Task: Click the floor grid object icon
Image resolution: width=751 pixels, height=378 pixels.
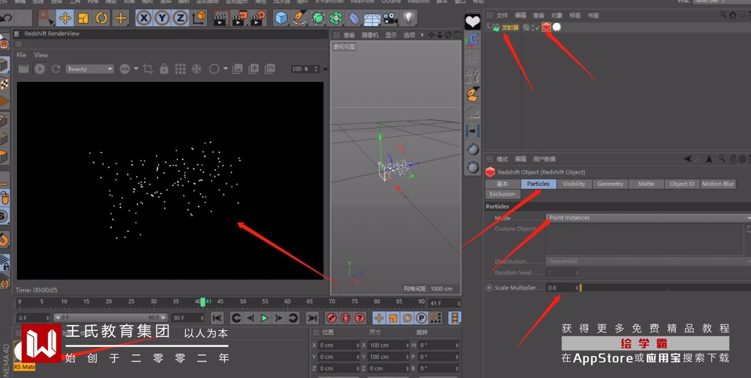Action: [372, 18]
